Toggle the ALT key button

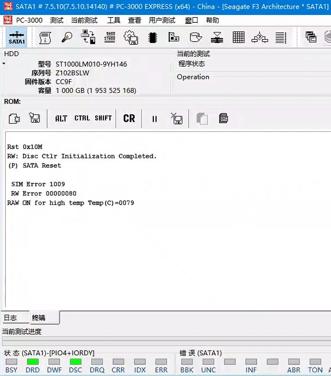click(x=61, y=118)
